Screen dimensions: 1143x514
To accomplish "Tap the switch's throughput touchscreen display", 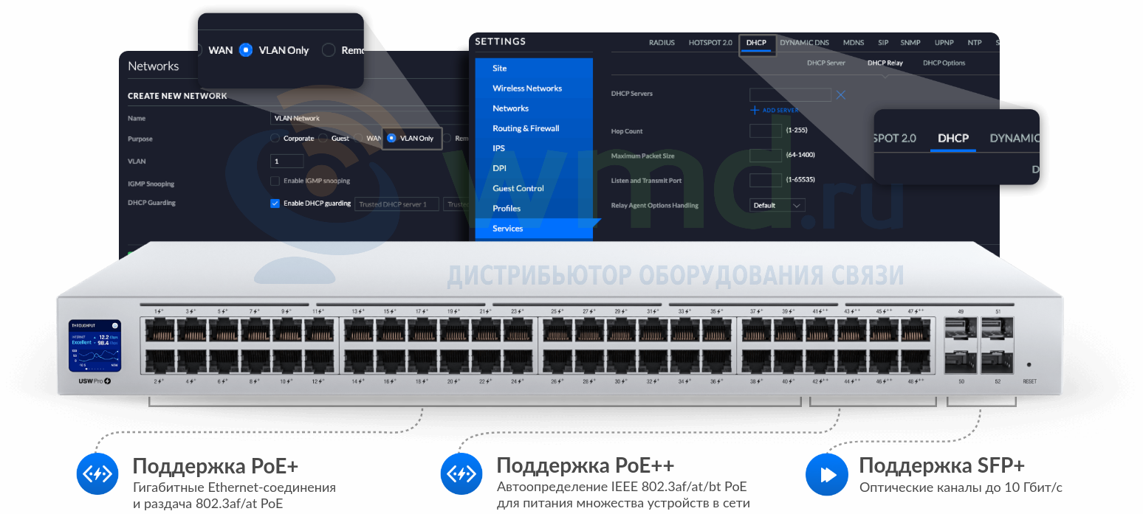I will [x=95, y=346].
